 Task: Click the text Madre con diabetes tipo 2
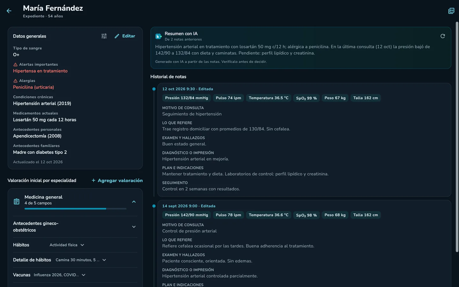click(x=40, y=152)
